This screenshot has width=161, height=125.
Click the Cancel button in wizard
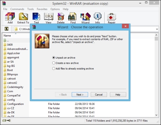click(x=99, y=94)
